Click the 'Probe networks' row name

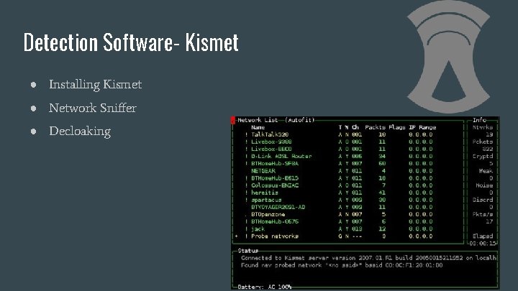point(275,236)
